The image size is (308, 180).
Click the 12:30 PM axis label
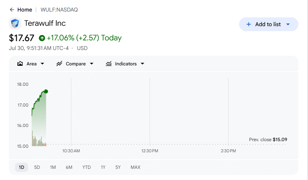coord(150,151)
